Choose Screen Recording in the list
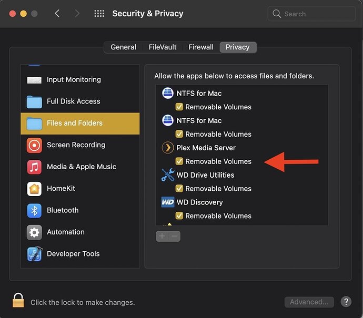Viewport: 363px width, 318px height. click(80, 145)
